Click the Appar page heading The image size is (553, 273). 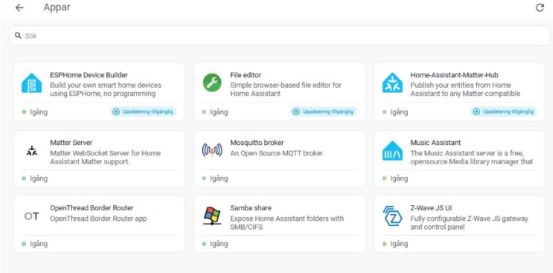point(57,8)
